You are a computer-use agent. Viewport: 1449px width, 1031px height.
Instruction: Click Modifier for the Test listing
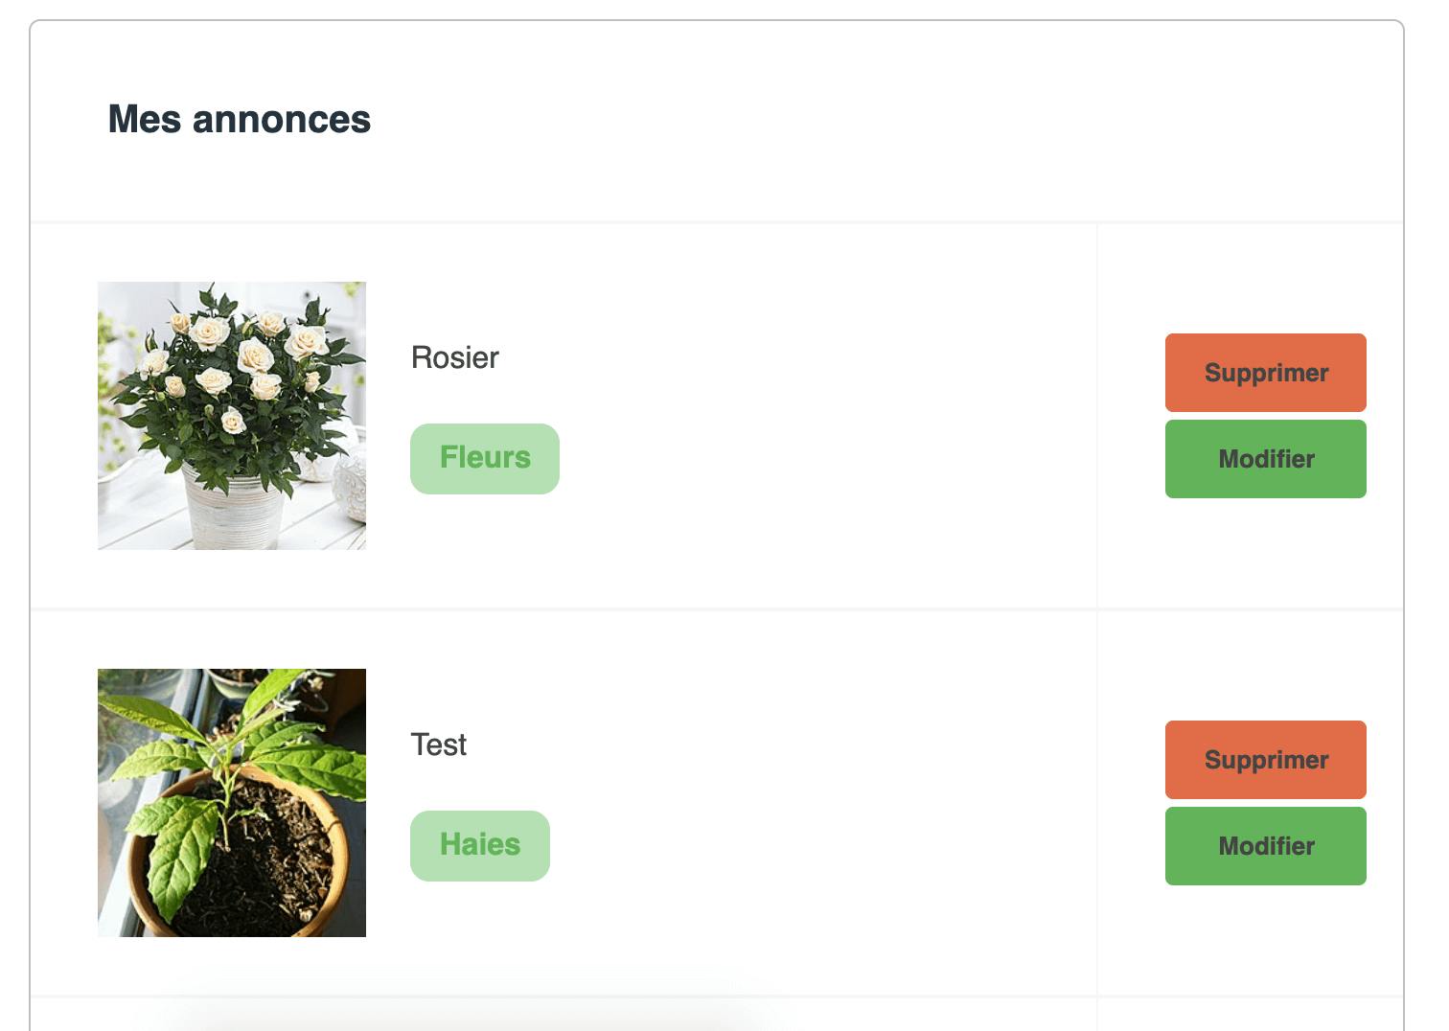tap(1265, 846)
